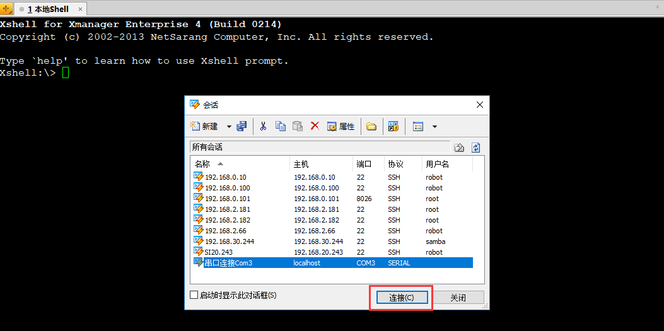Image resolution: width=664 pixels, height=331 pixels.
Task: Click the create shortcut icon with lock
Action: 394,126
